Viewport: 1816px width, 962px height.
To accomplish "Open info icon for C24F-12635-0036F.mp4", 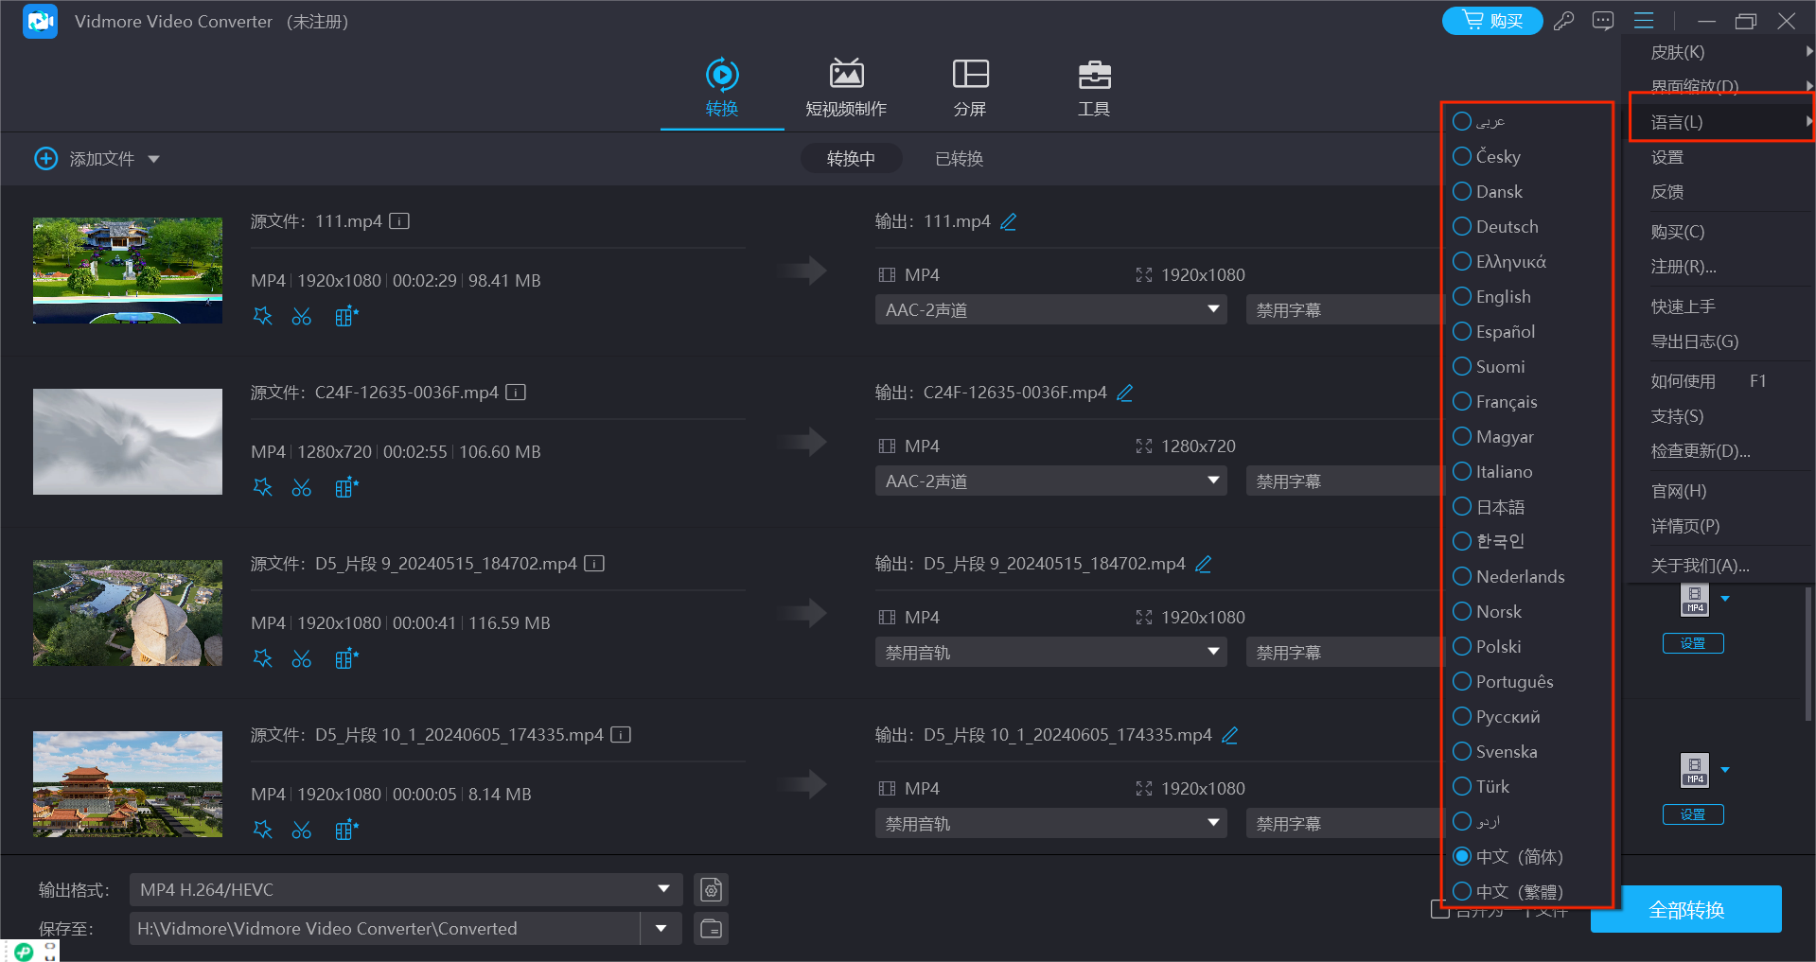I will pyautogui.click(x=516, y=393).
